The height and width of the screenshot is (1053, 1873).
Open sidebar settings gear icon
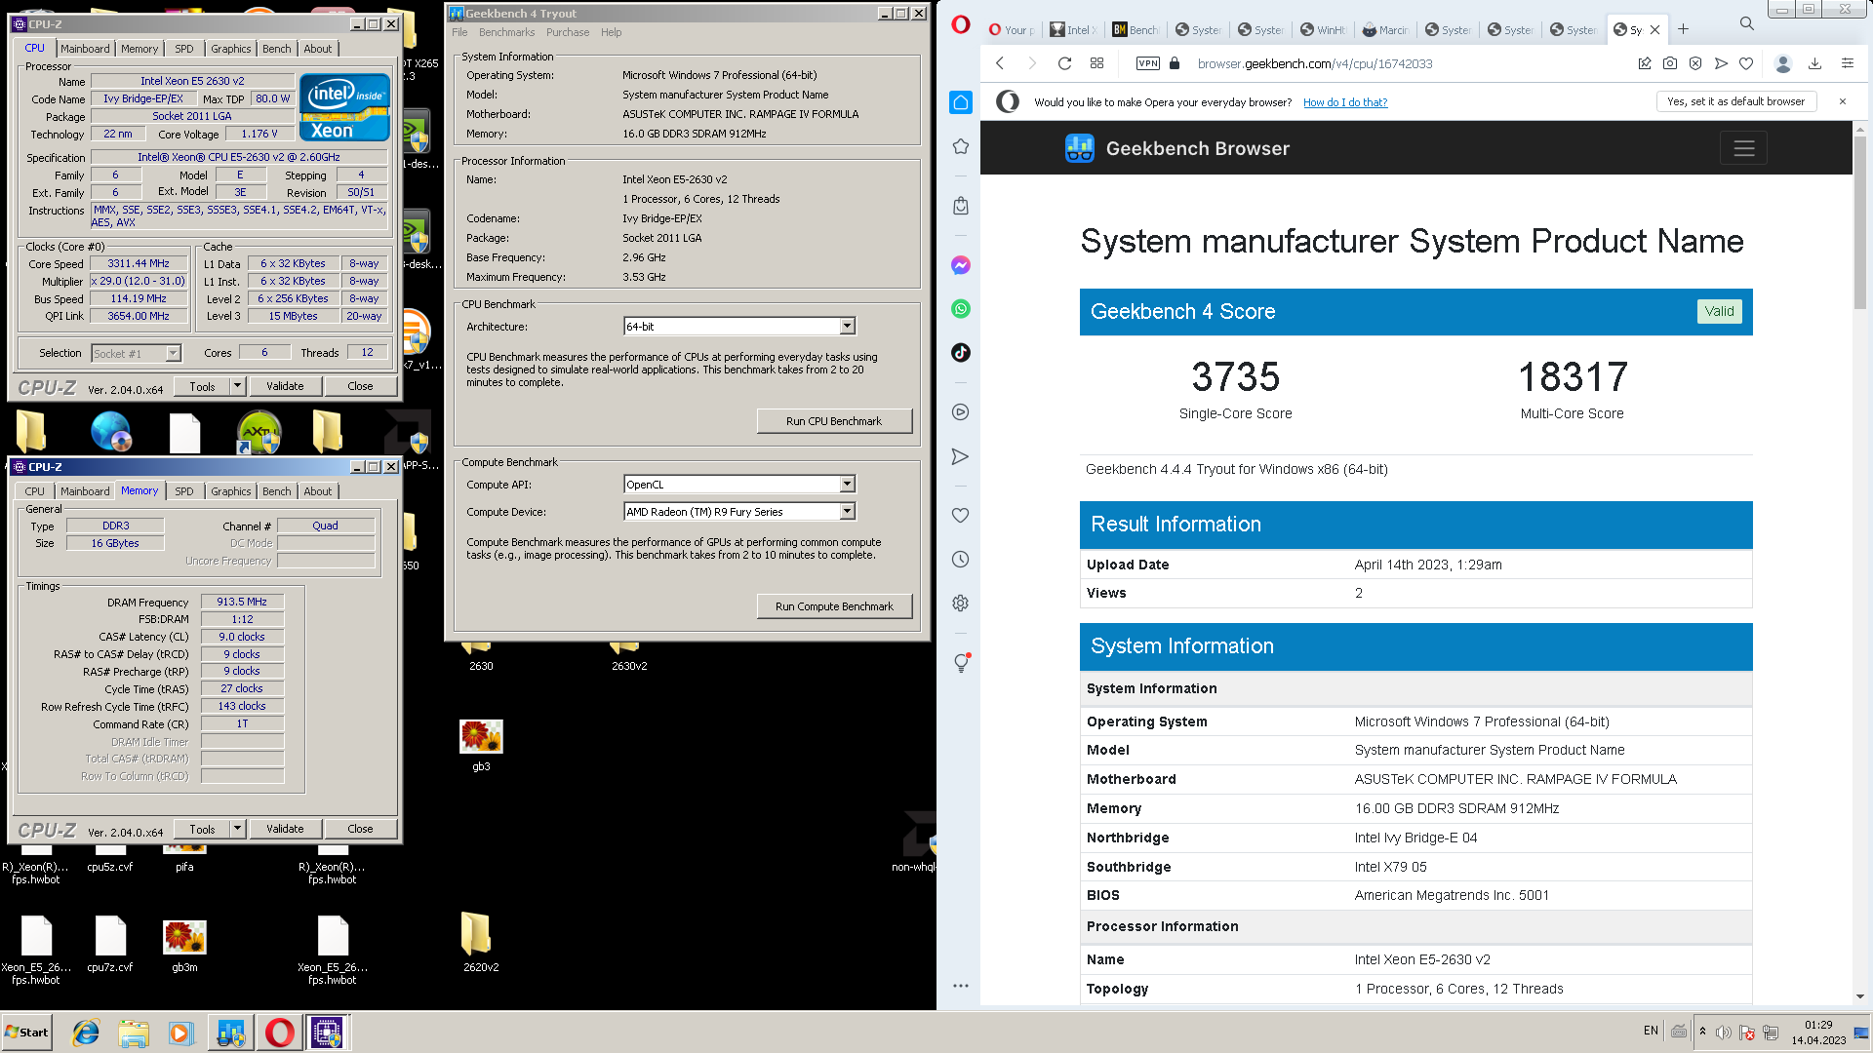[961, 604]
